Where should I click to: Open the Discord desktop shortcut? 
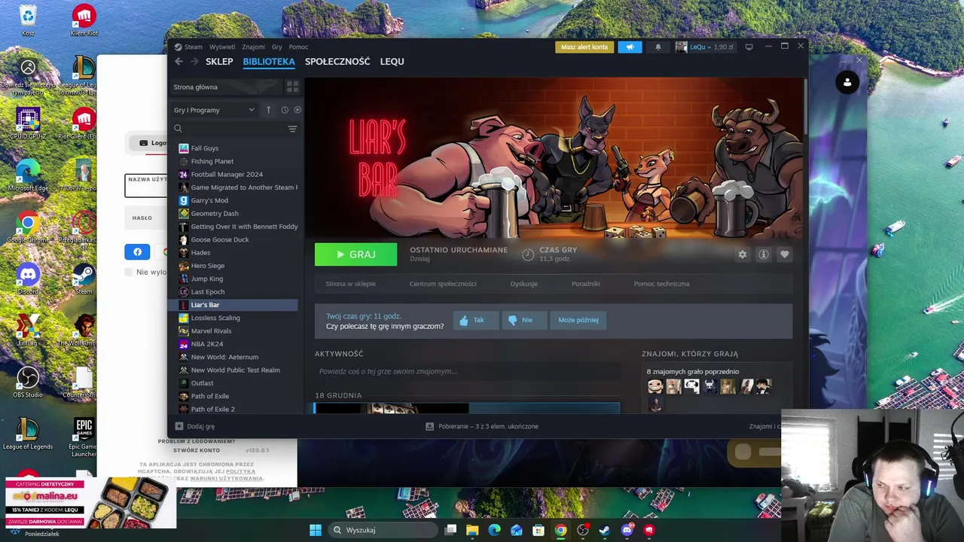28,279
